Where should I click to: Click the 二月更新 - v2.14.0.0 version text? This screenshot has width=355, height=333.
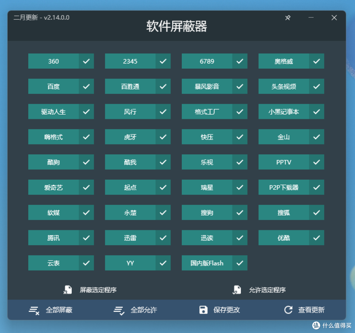(41, 17)
